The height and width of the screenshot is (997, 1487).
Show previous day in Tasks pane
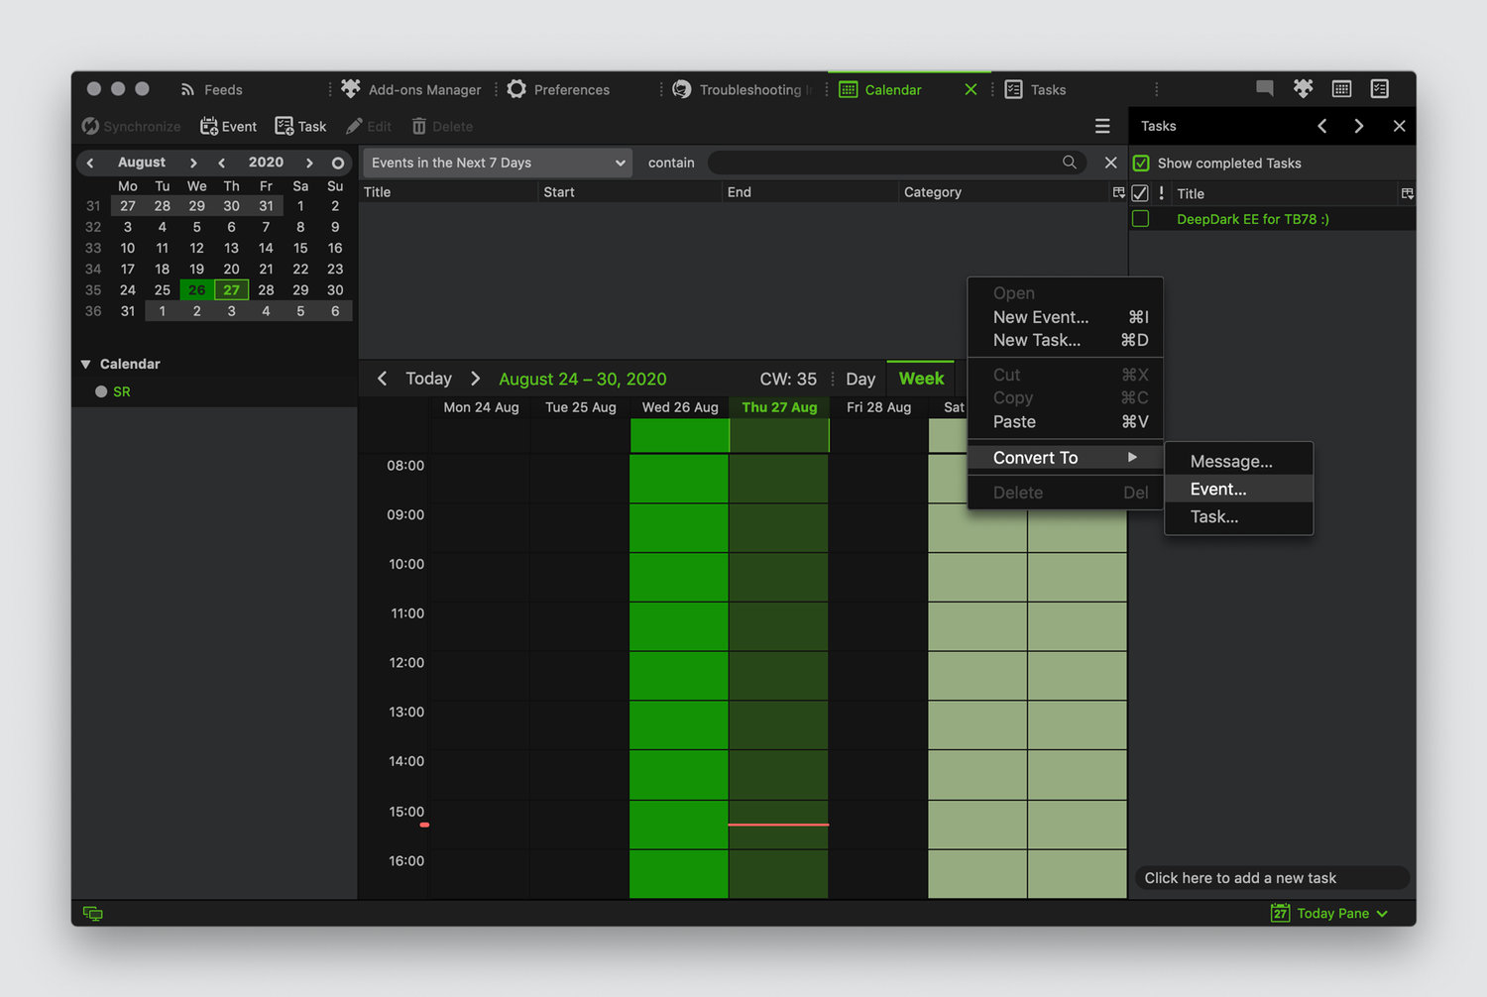tap(1322, 126)
